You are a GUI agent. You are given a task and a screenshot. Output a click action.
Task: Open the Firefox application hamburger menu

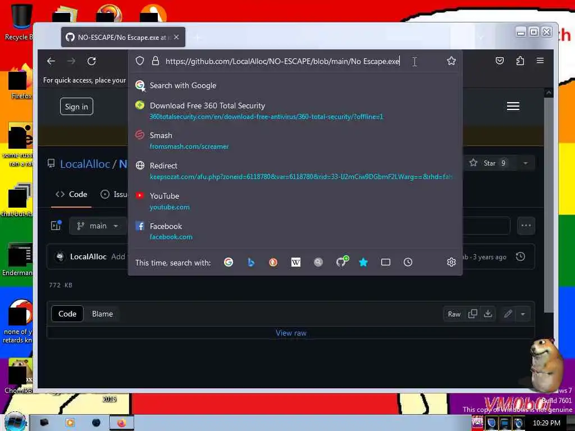[x=540, y=61]
